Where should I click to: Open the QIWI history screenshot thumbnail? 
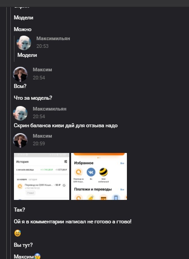coord(41,176)
